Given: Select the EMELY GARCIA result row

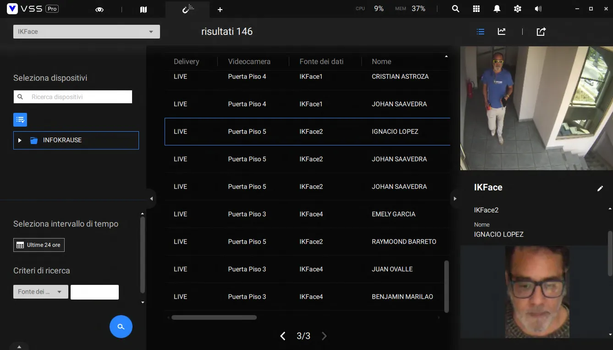Looking at the screenshot, I should coord(307,214).
